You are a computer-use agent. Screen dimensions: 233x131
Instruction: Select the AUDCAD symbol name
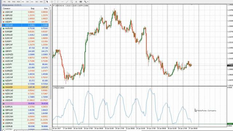coord(9,58)
